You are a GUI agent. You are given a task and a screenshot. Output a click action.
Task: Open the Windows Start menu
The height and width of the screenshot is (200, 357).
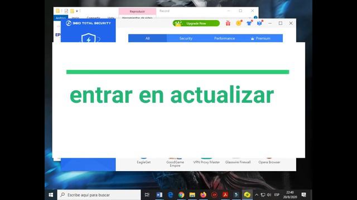click(x=51, y=195)
